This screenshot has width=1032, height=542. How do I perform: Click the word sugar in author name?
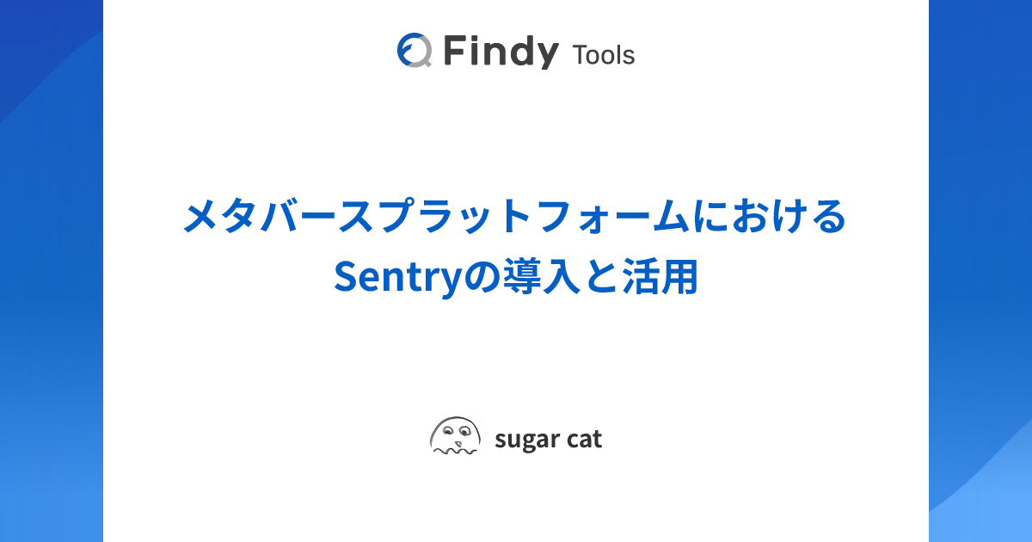click(x=525, y=440)
